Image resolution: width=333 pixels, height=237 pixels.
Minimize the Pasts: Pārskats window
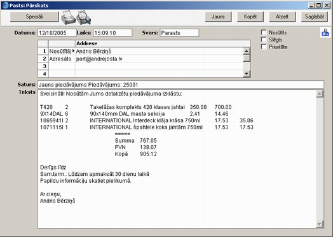click(x=311, y=5)
